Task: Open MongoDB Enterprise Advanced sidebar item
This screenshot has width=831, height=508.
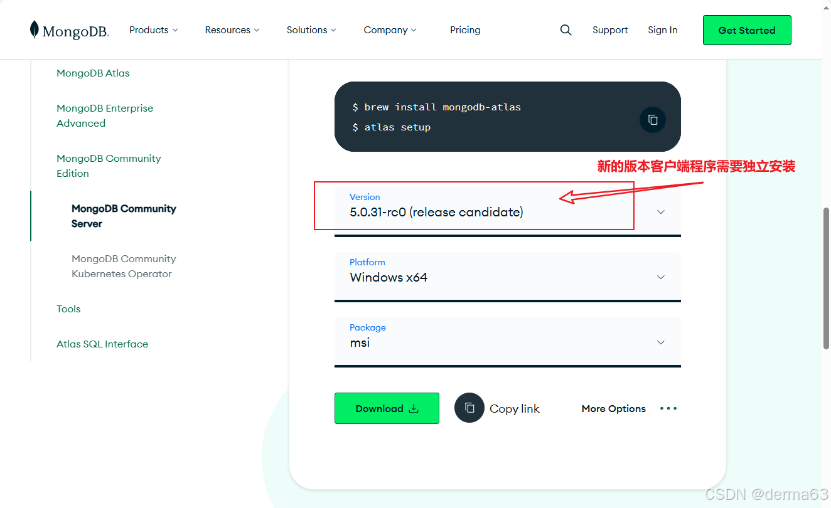Action: click(105, 115)
